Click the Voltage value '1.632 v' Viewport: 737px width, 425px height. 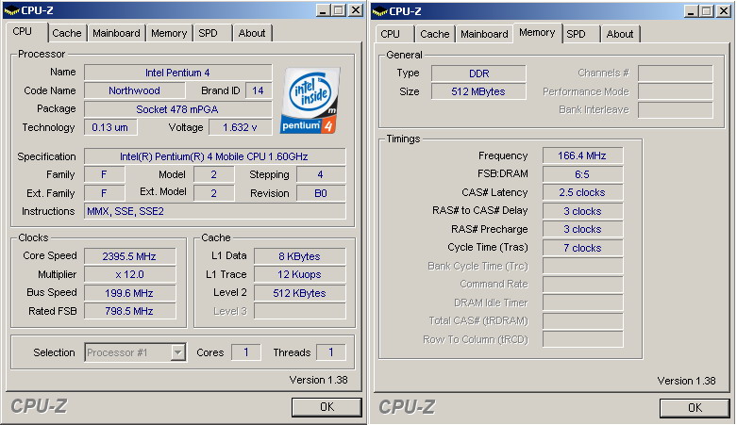tap(240, 127)
